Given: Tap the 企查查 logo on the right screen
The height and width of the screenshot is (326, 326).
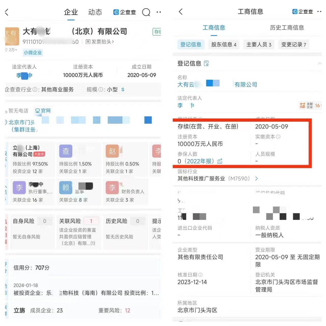Looking at the screenshot, I should tap(303, 11).
